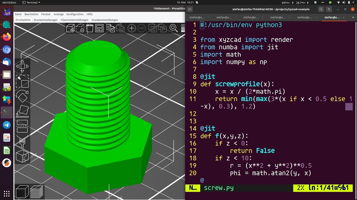
Task: Select the paint-on supports brush tool
Action: 22,141
